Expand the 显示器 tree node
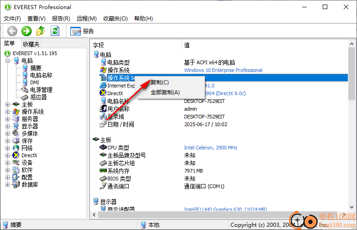The width and height of the screenshot is (357, 230). 7,126
